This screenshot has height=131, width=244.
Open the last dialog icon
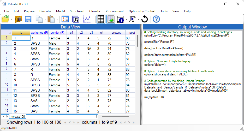coord(65,19)
